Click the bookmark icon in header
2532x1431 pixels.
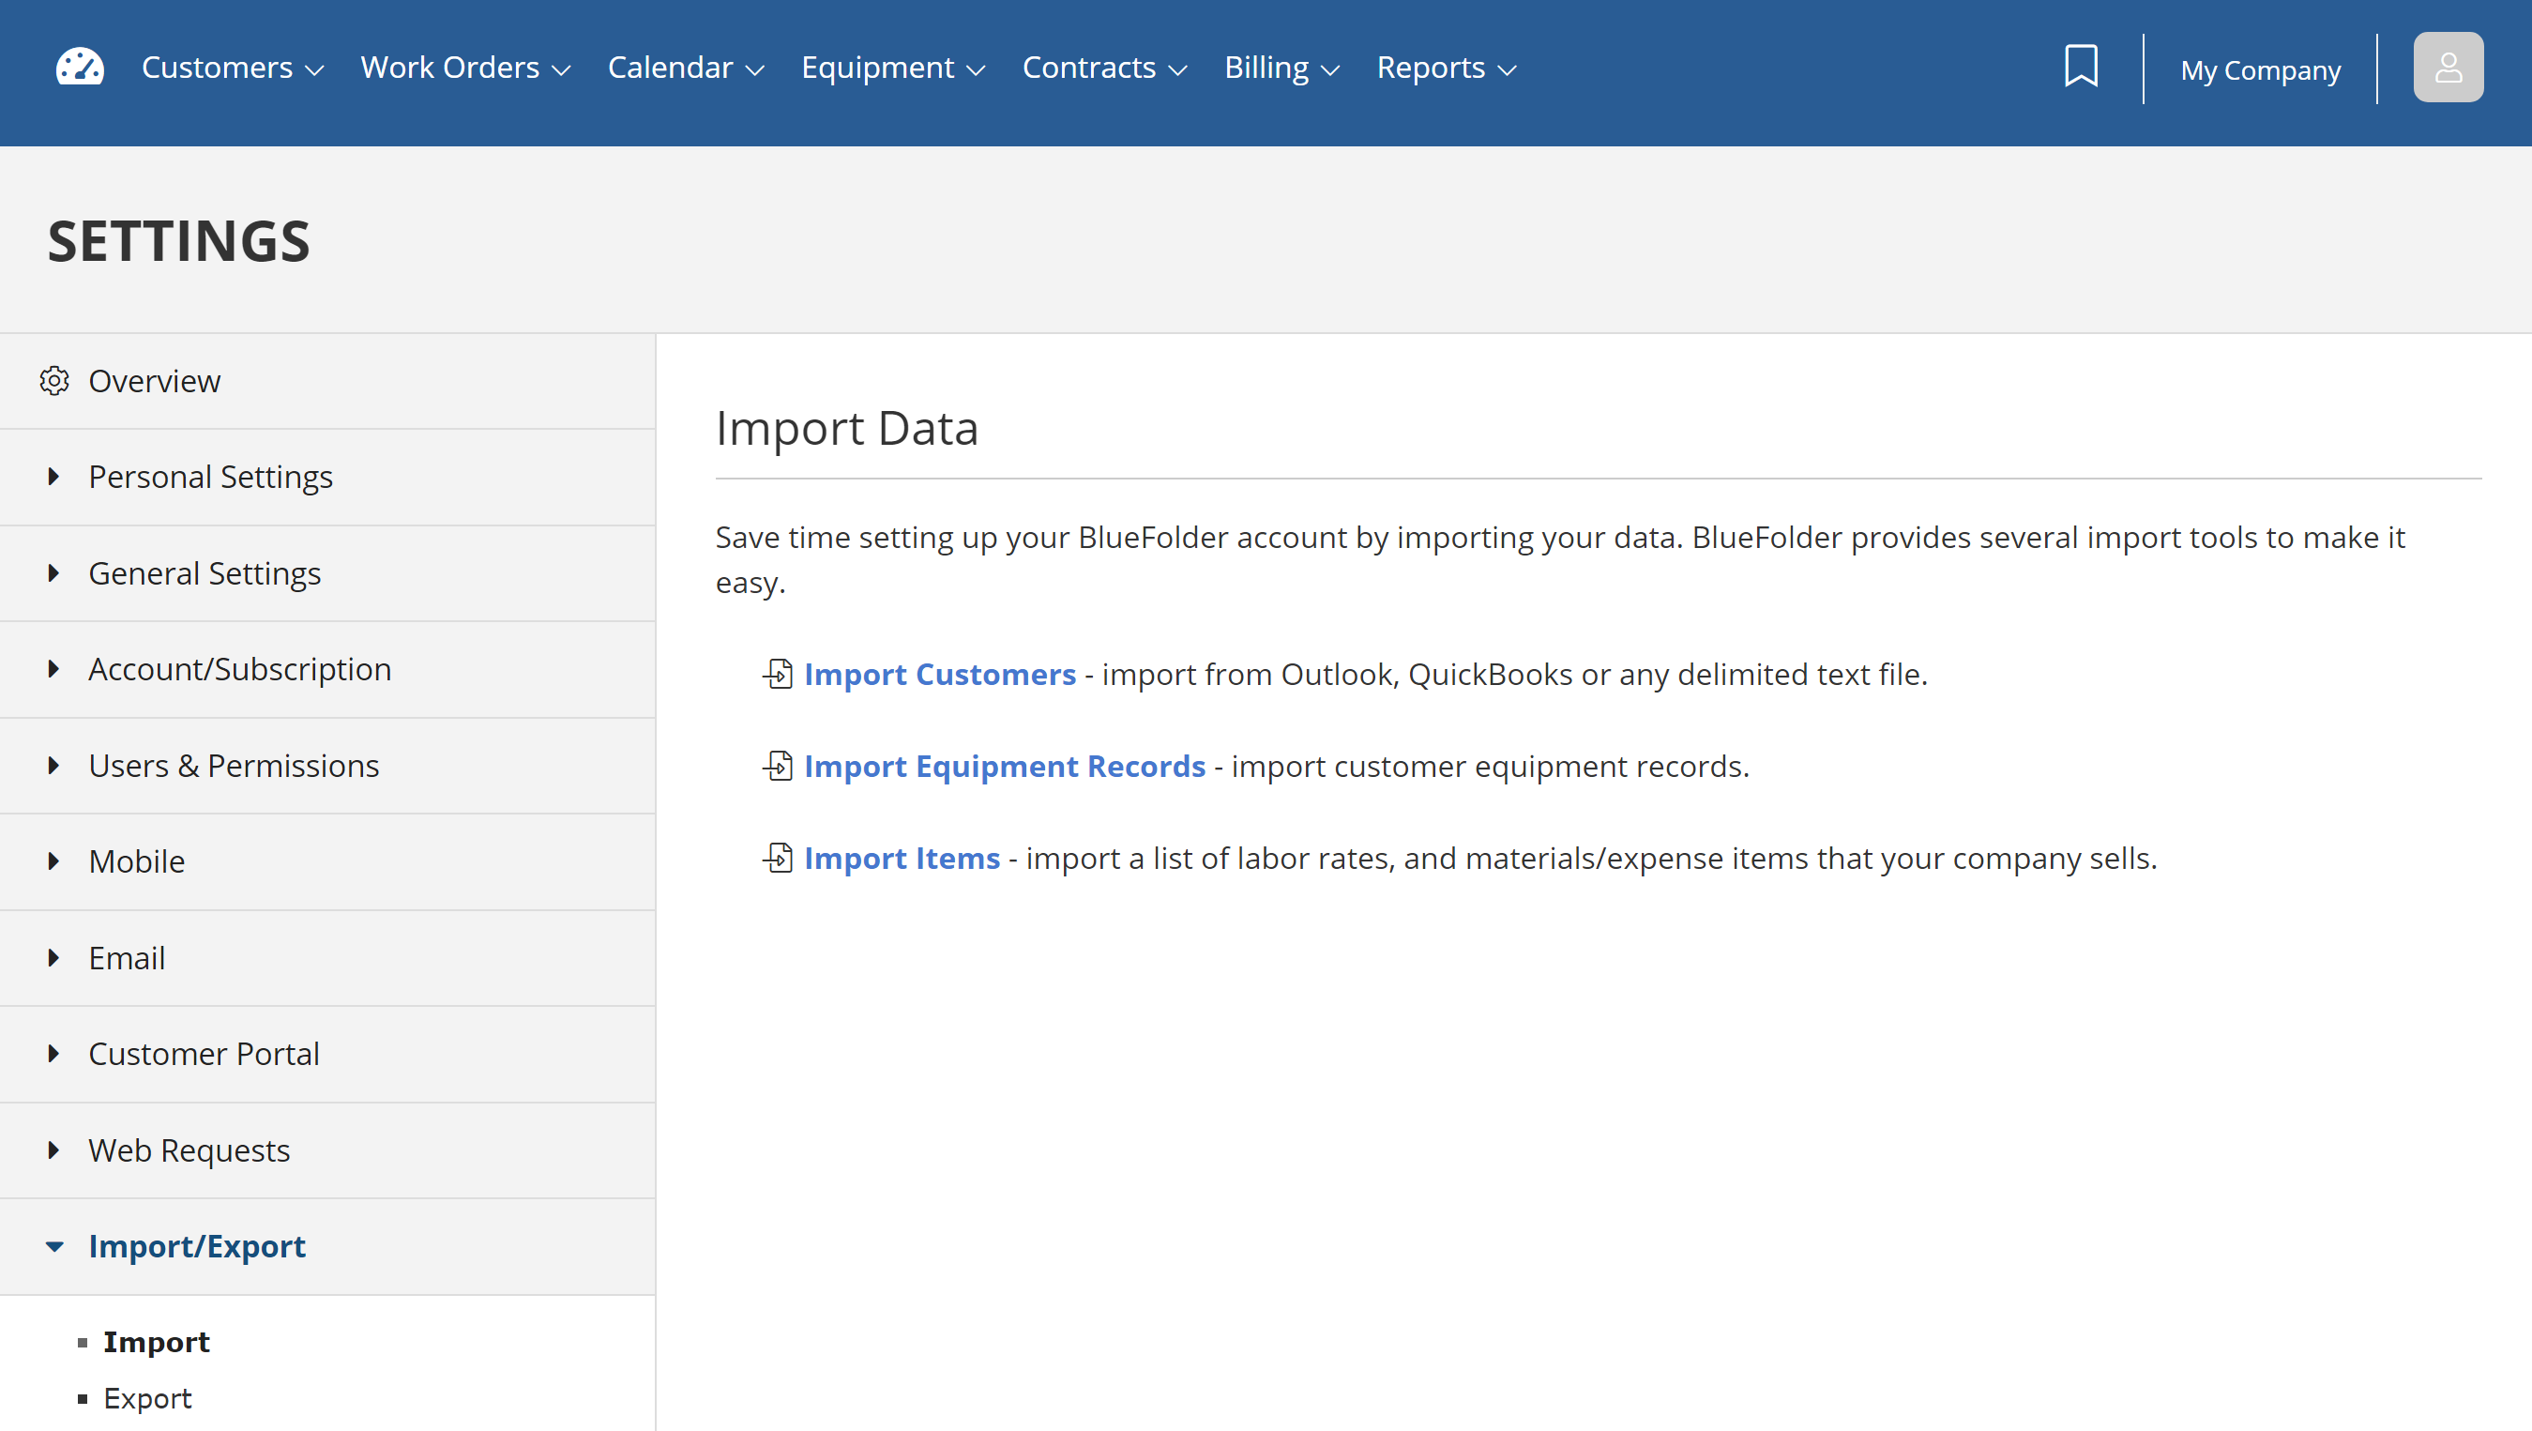click(x=2081, y=67)
